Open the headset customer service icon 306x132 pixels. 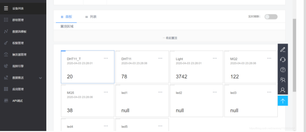(x=283, y=60)
